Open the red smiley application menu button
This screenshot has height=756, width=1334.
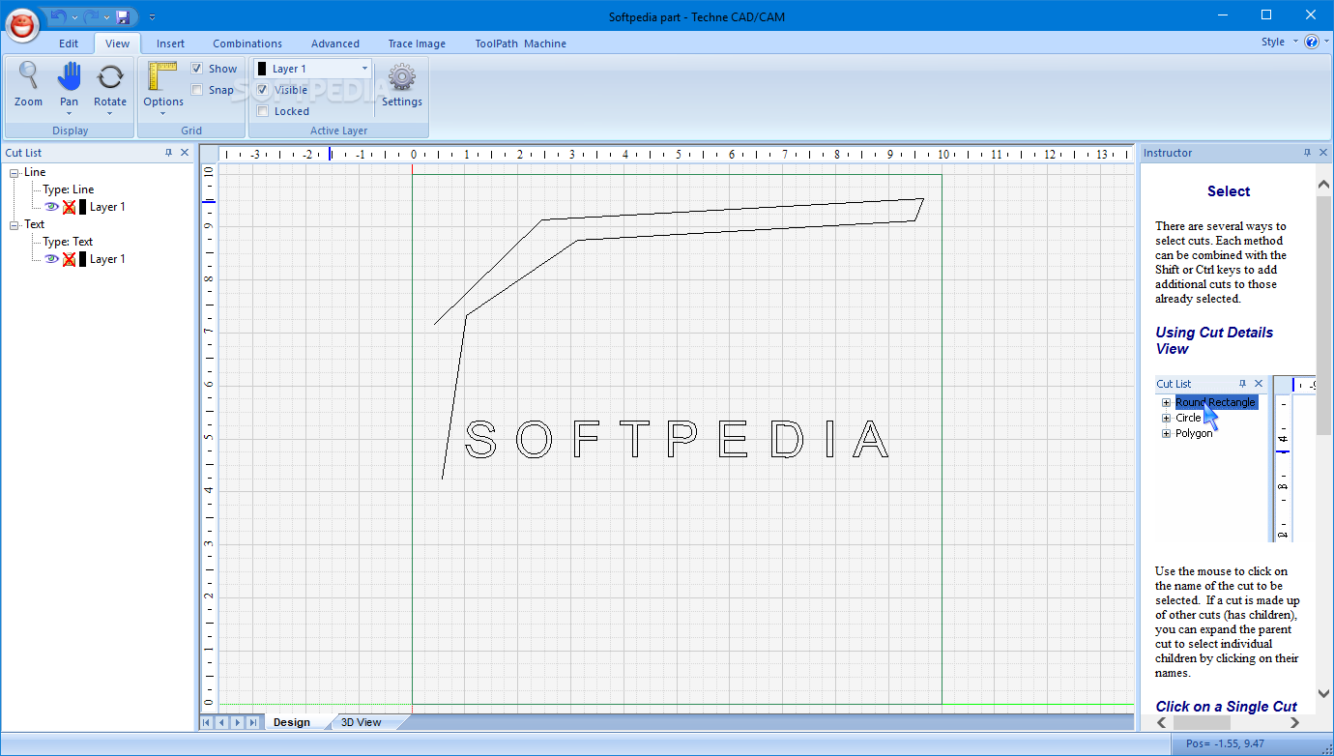[x=23, y=25]
